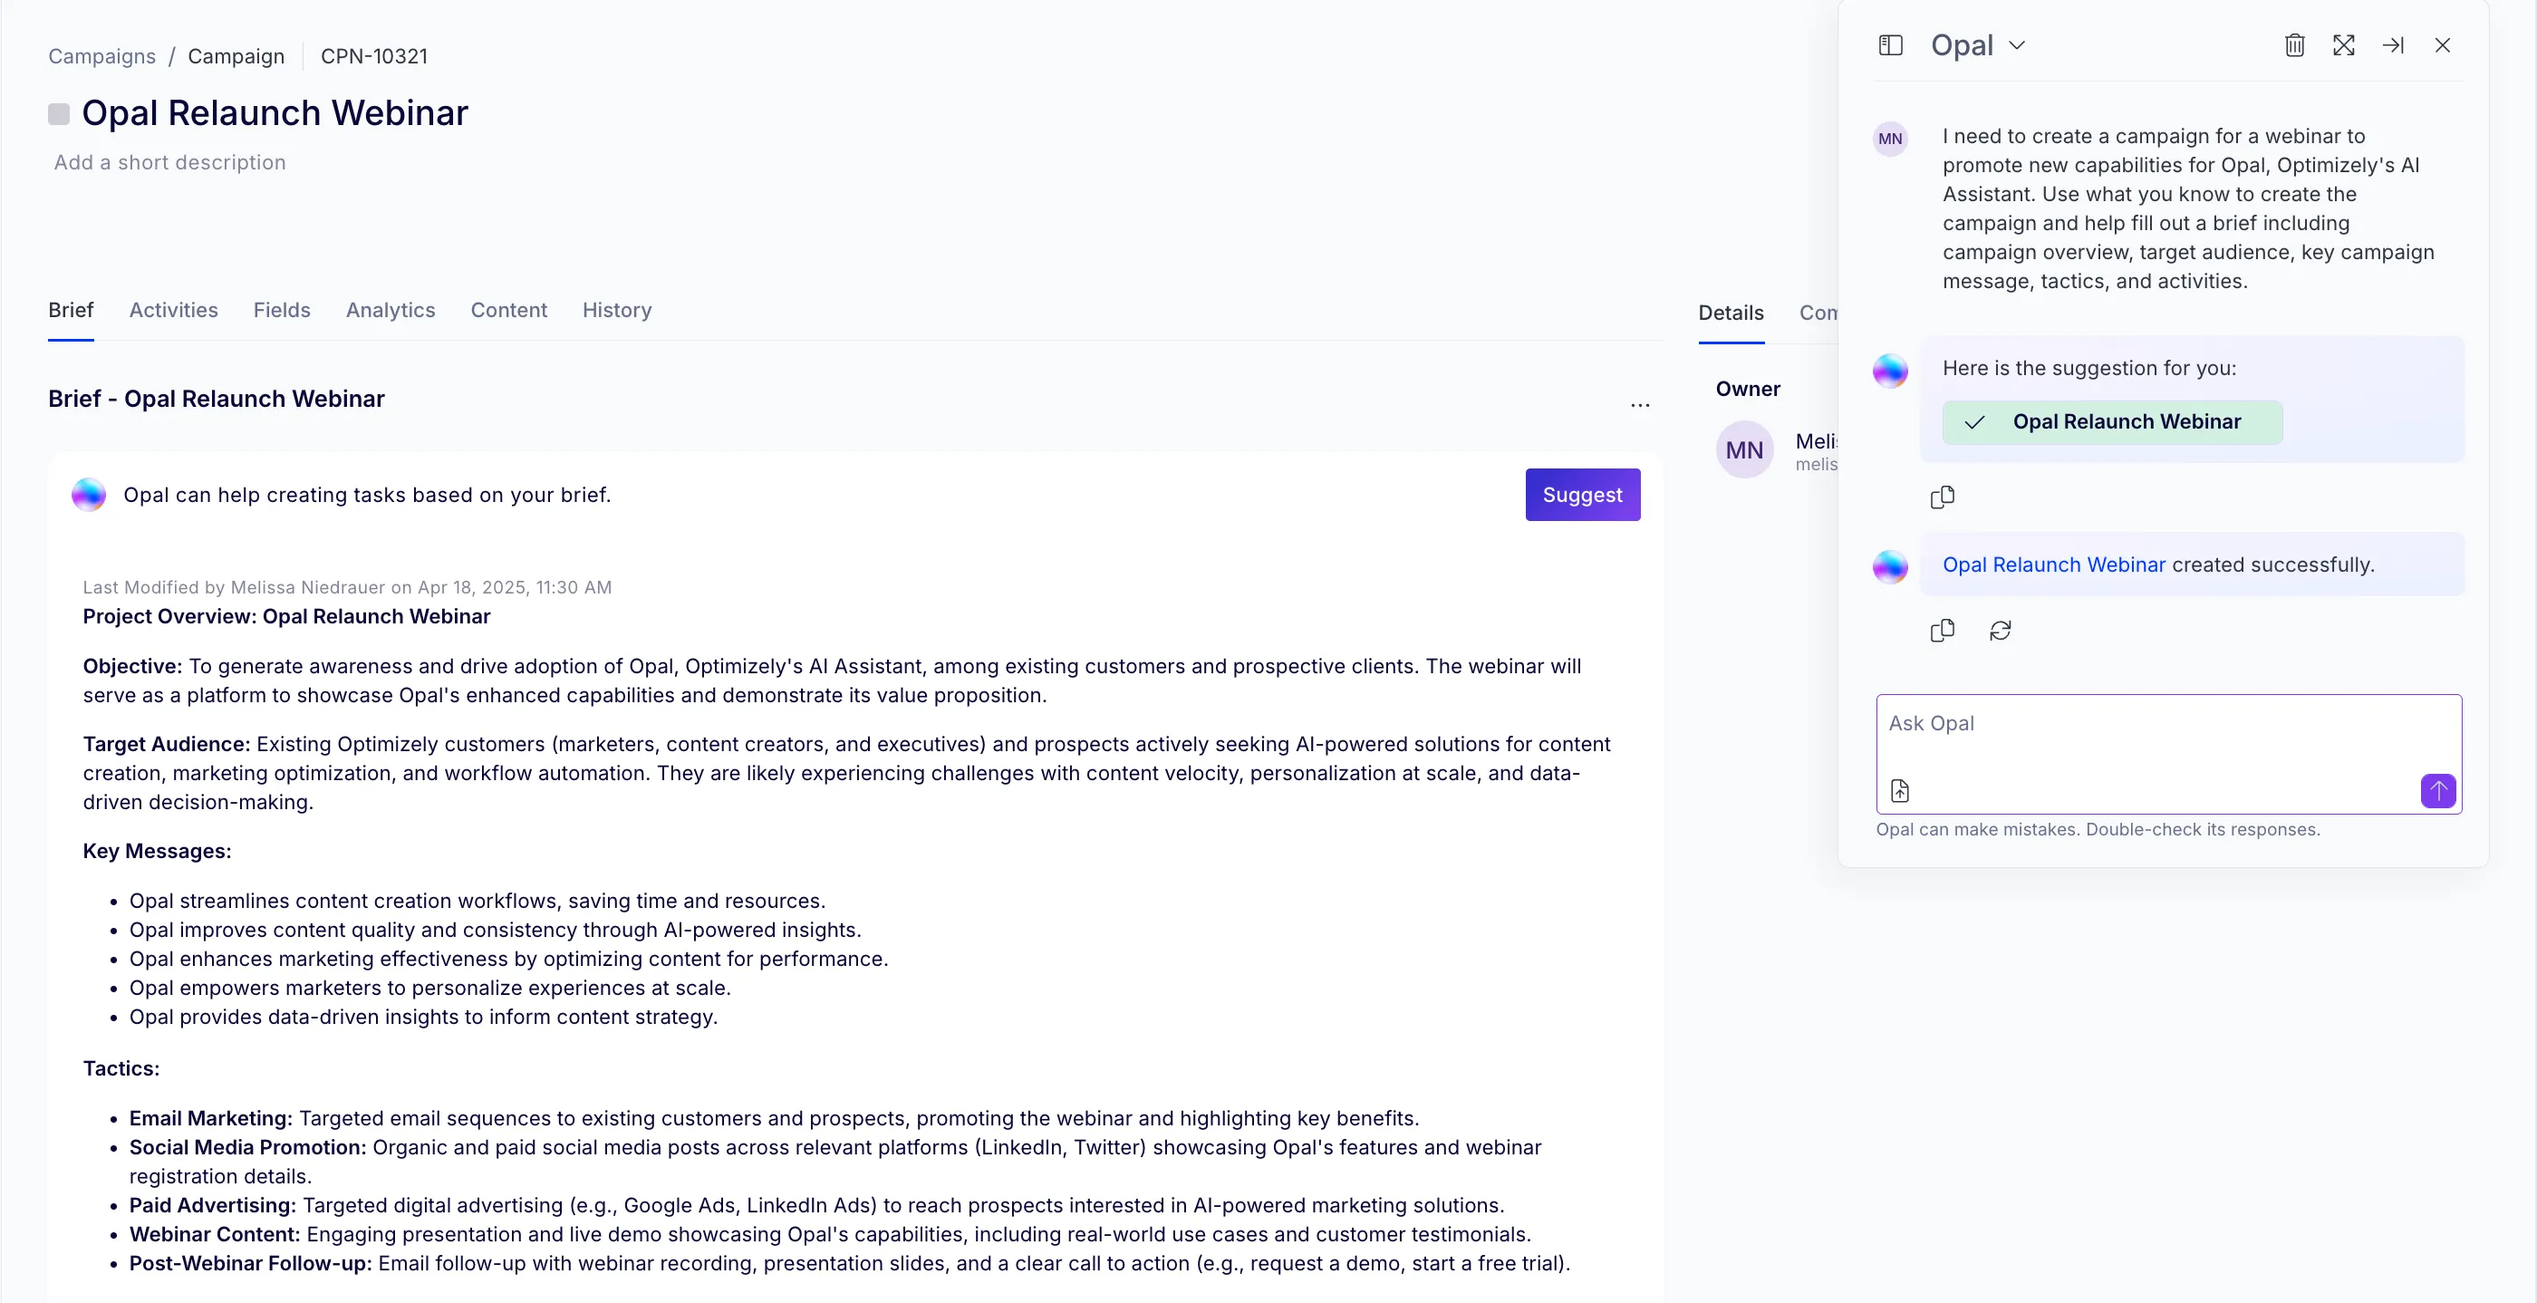The height and width of the screenshot is (1303, 2537).
Task: Click the campaign status color square
Action: pyautogui.click(x=59, y=114)
